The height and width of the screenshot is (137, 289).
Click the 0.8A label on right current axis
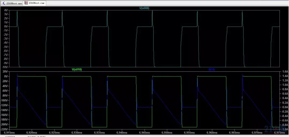coord(285,89)
